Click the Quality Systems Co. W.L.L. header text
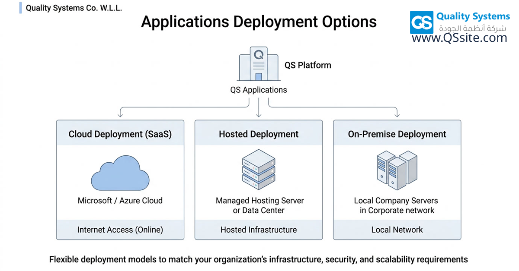This screenshot has height=271, width=519. tap(74, 8)
